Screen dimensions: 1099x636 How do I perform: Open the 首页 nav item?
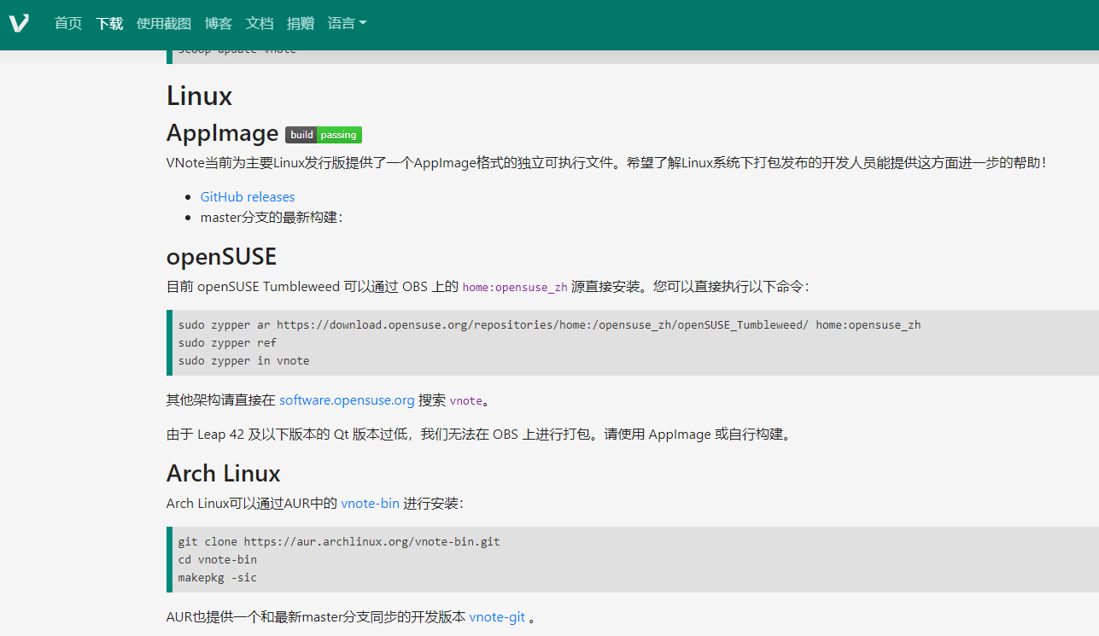click(68, 24)
